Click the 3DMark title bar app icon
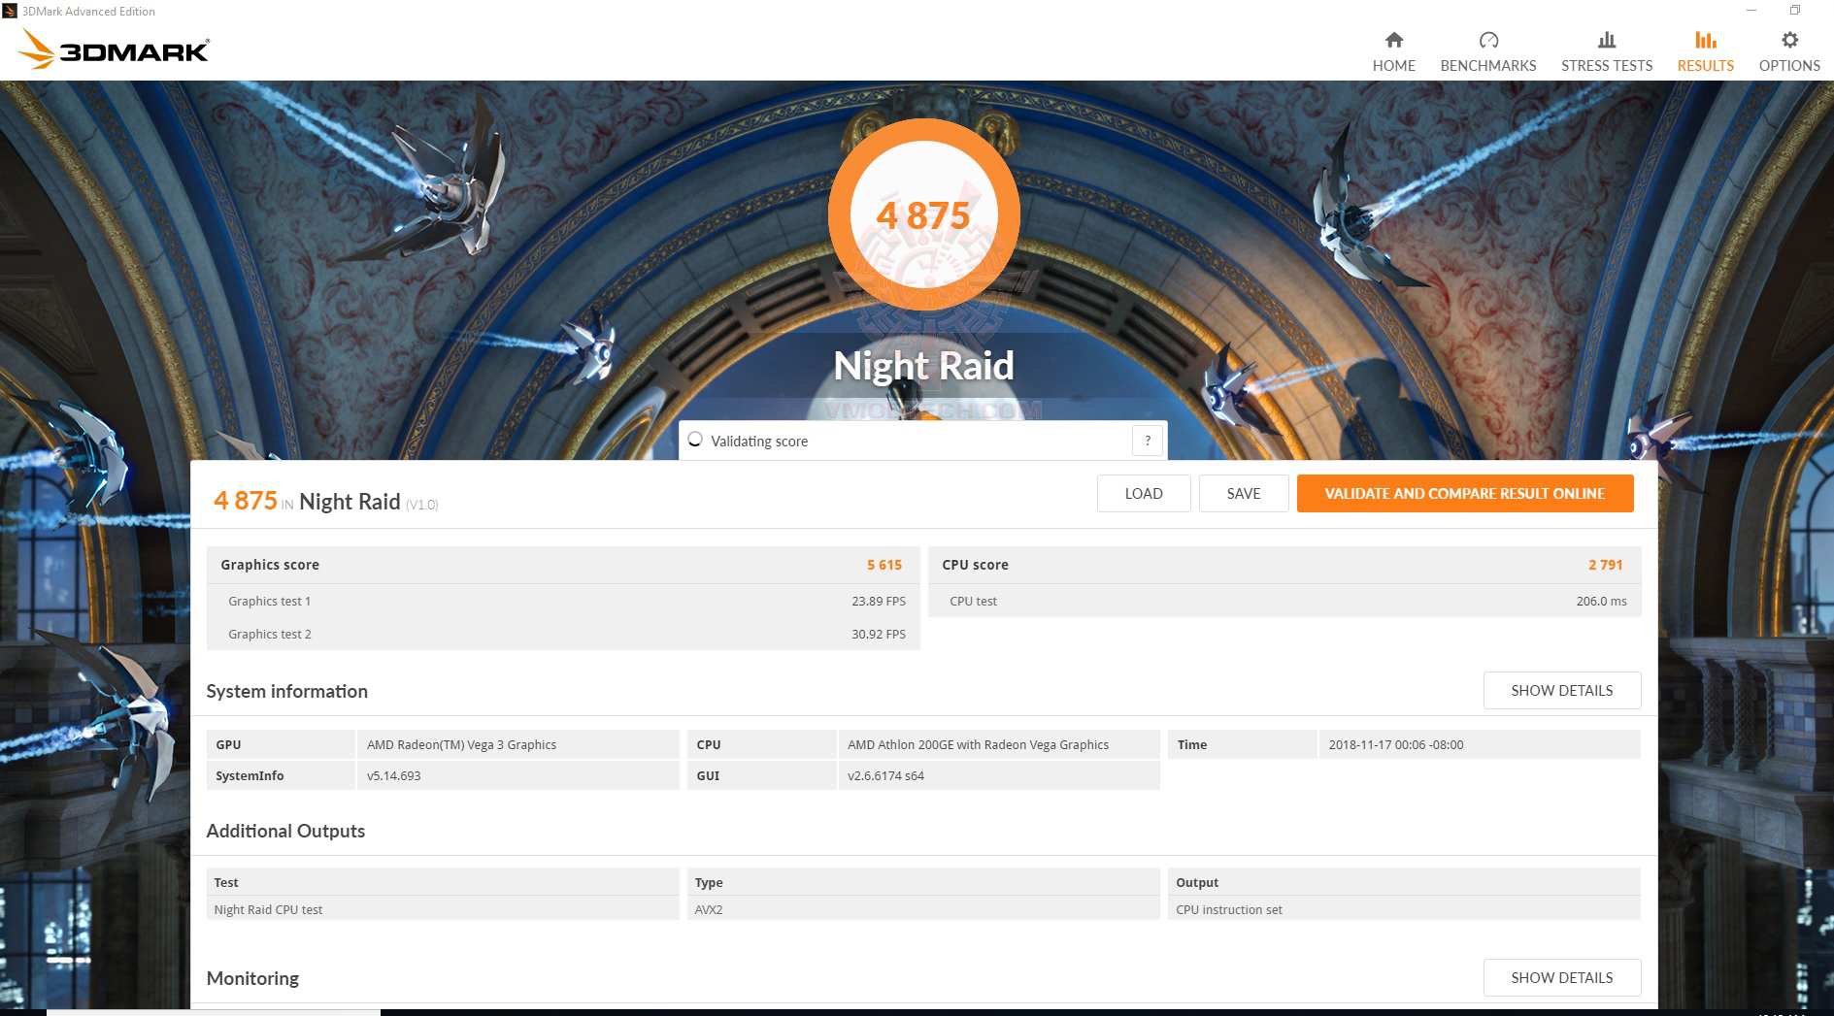The image size is (1834, 1016). point(10,11)
